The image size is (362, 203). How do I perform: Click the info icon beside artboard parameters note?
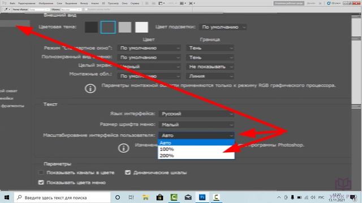[x=90, y=89]
